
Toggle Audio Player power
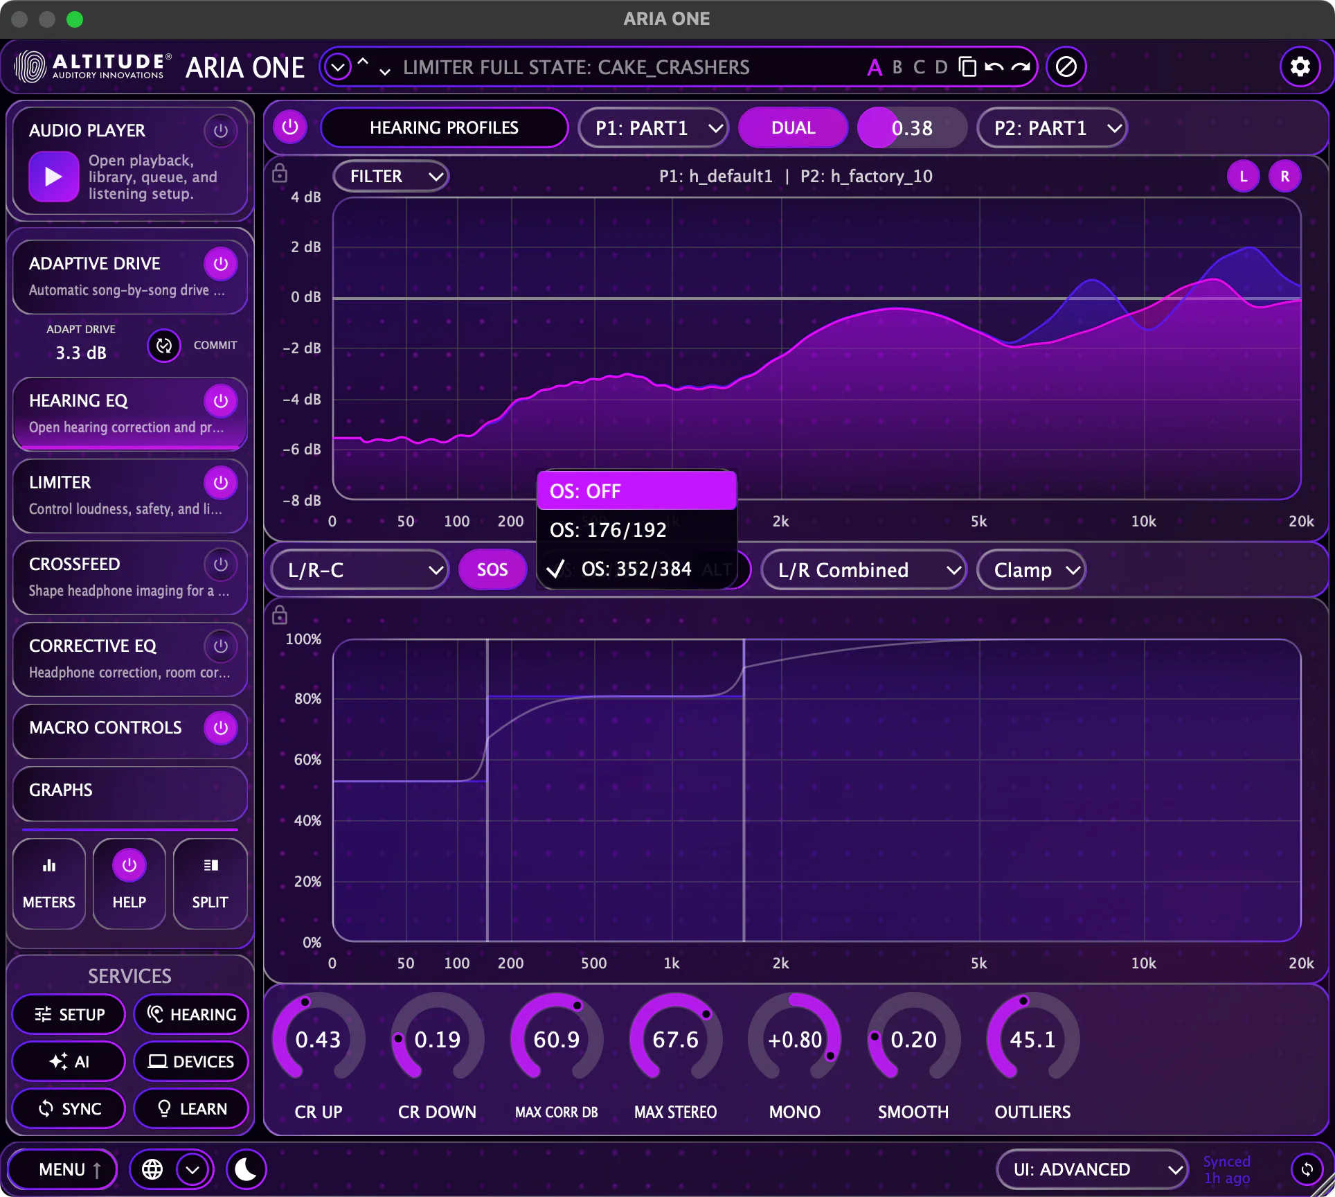[221, 130]
